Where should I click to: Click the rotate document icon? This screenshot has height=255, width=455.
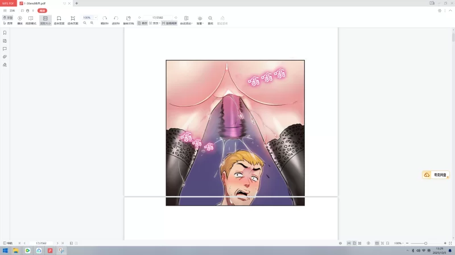coord(129,20)
